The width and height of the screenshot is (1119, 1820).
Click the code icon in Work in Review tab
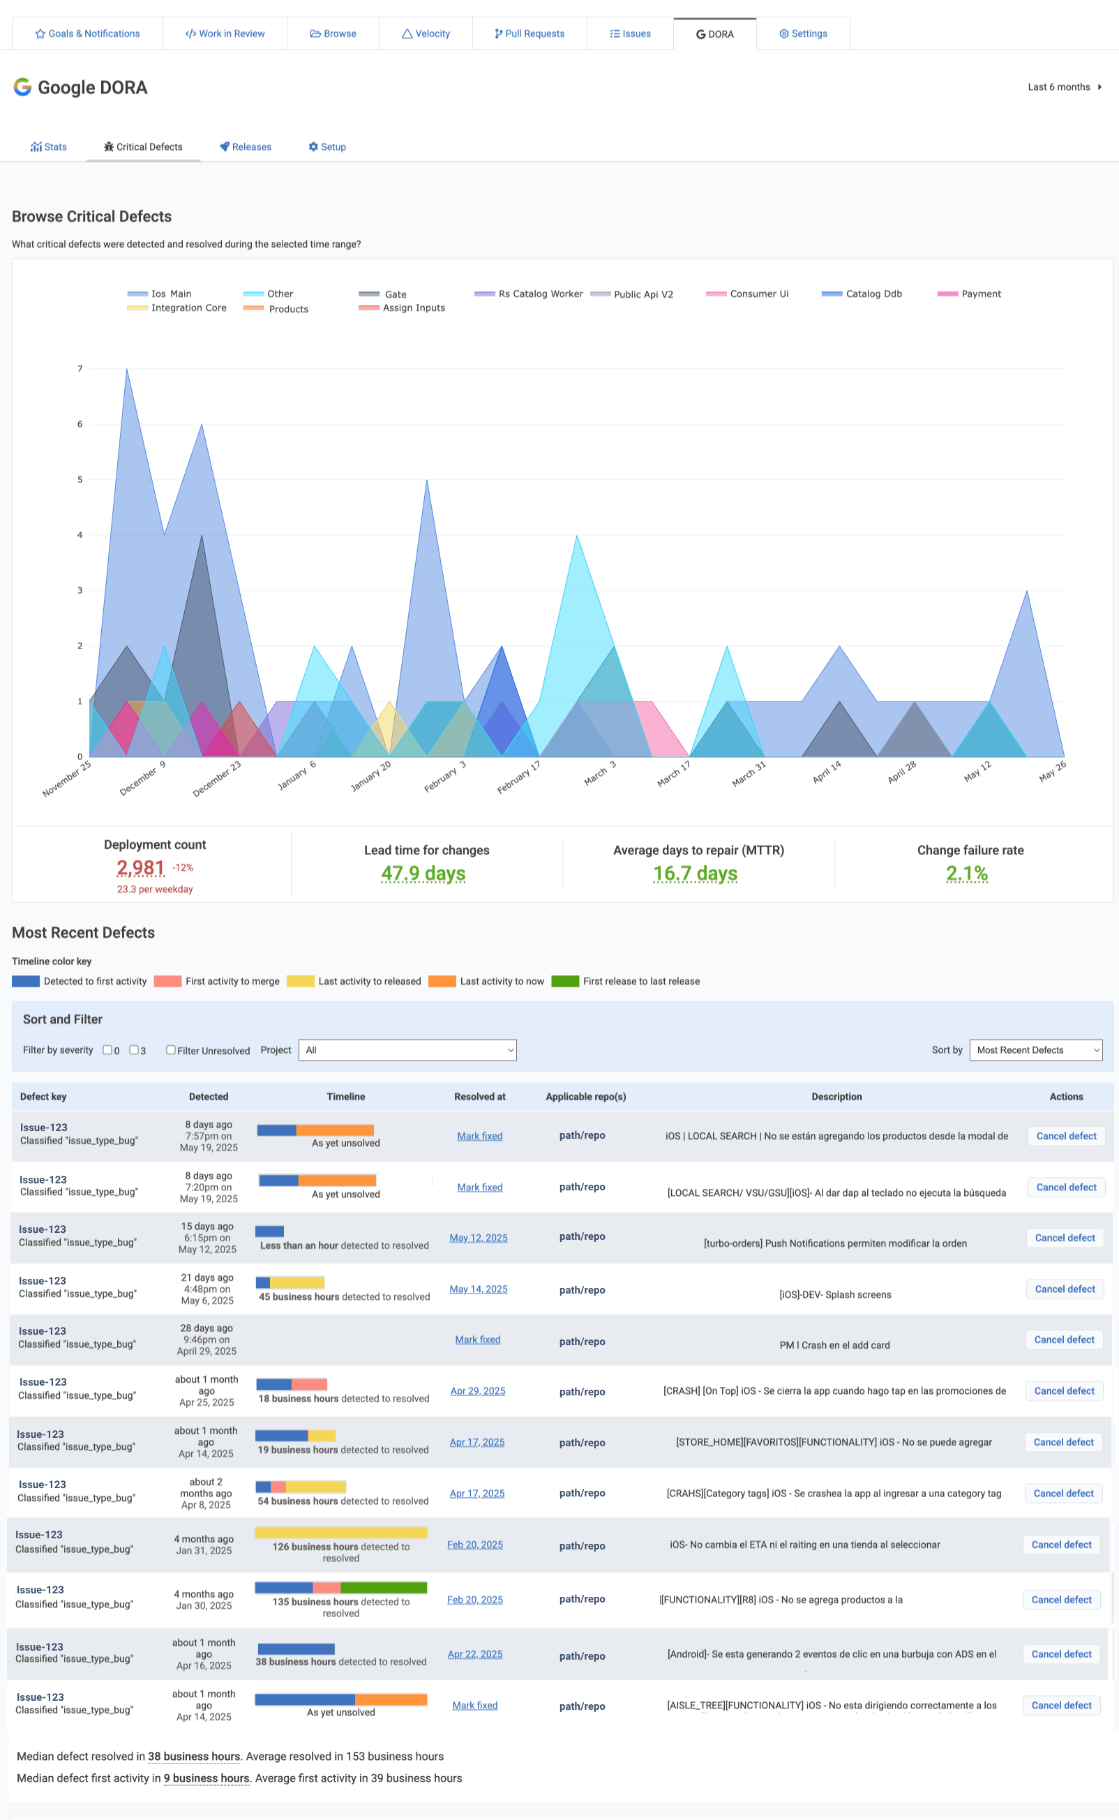coord(190,34)
